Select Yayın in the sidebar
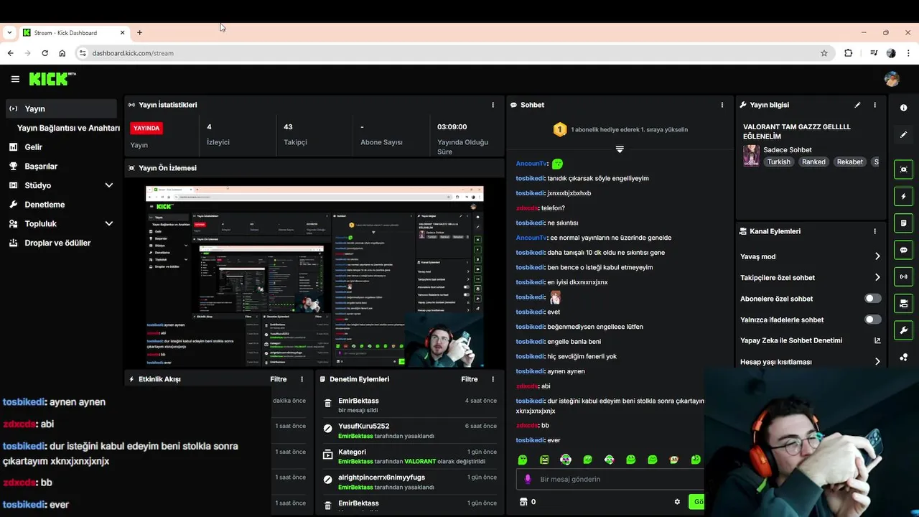919x517 pixels. pyautogui.click(x=61, y=109)
